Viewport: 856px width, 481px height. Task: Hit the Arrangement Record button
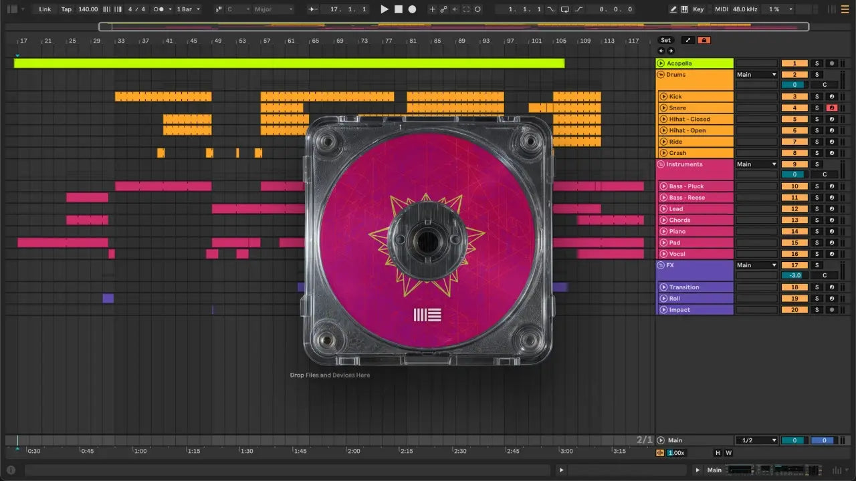coord(412,9)
